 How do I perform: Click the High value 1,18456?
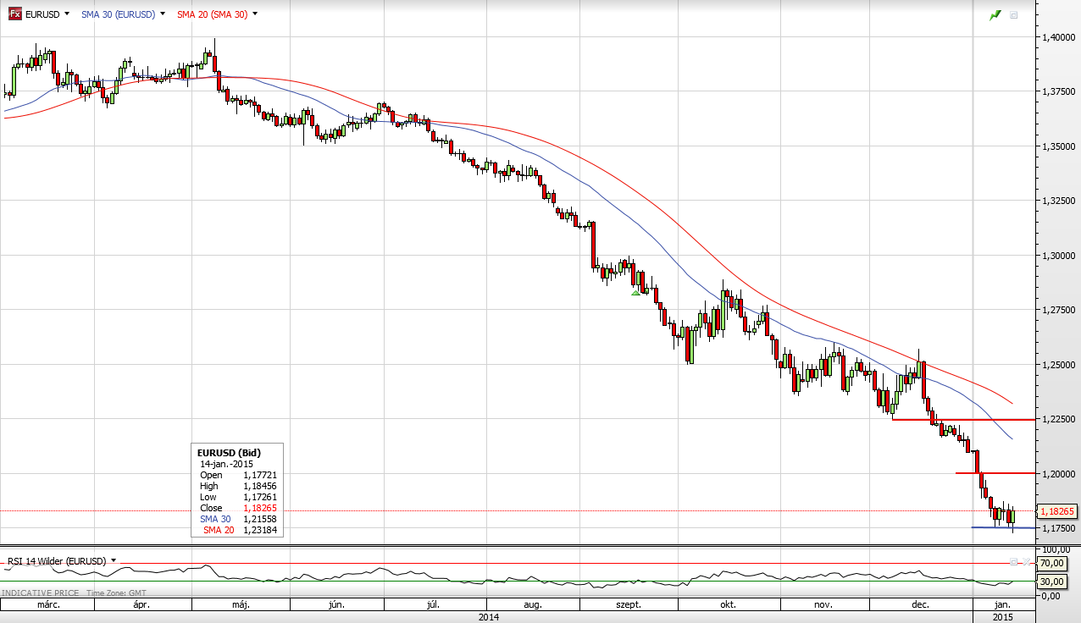coord(260,486)
